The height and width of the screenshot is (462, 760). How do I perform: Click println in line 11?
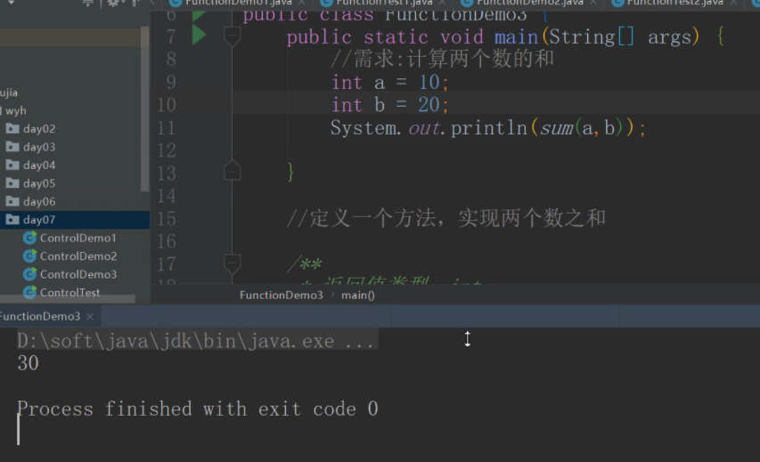(488, 128)
